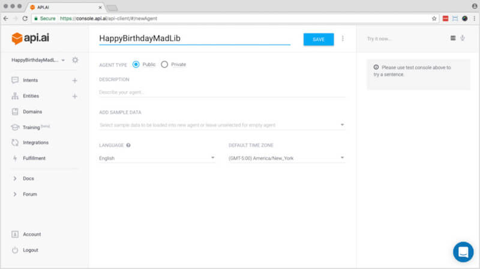The height and width of the screenshot is (269, 480).
Task: Click the Integrations cycle icon
Action: click(x=14, y=143)
